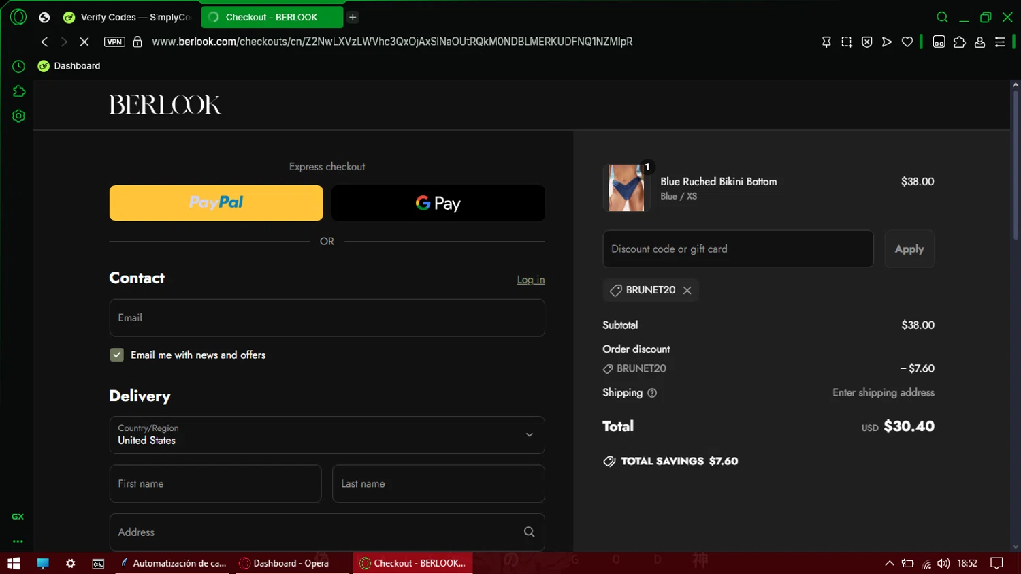Open easy setup sliders menu
The height and width of the screenshot is (574, 1021).
coord(1000,42)
